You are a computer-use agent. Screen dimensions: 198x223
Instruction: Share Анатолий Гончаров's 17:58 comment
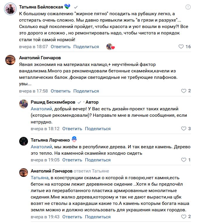coord(86,91)
